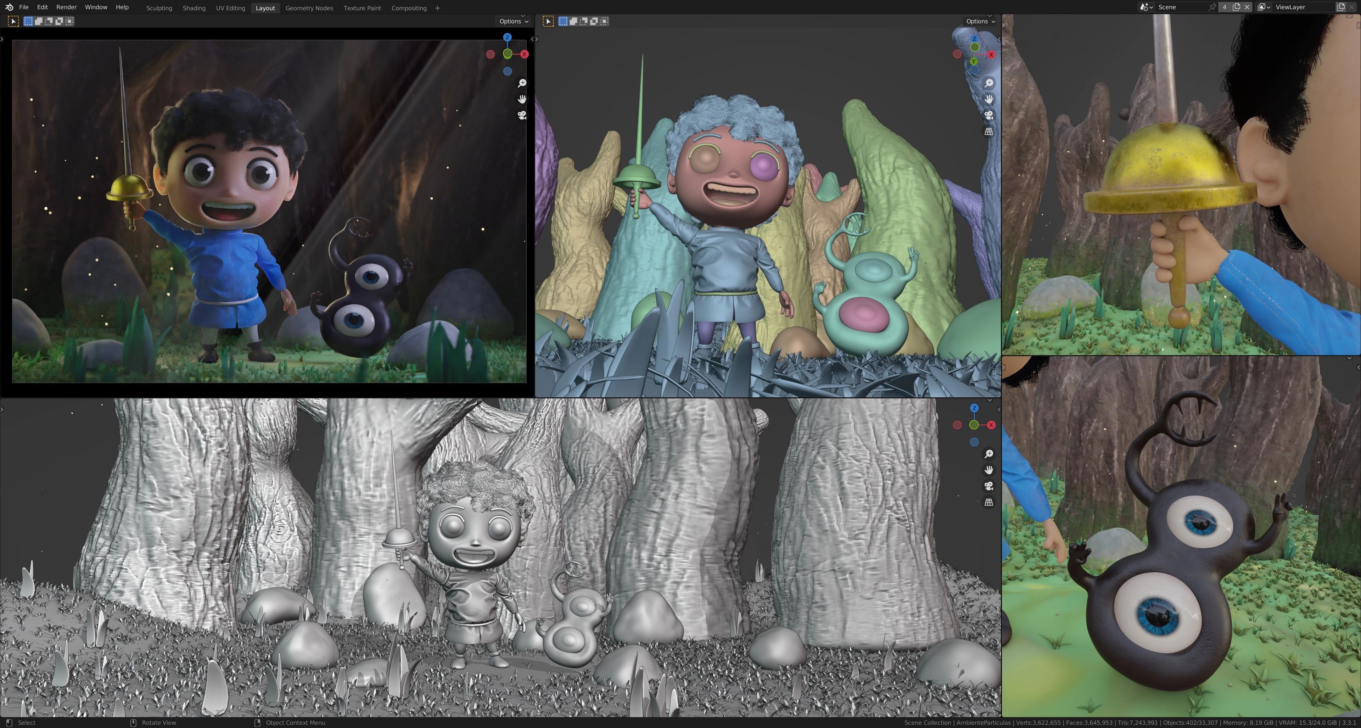The image size is (1361, 728).
Task: Open the Render menu
Action: click(x=66, y=7)
